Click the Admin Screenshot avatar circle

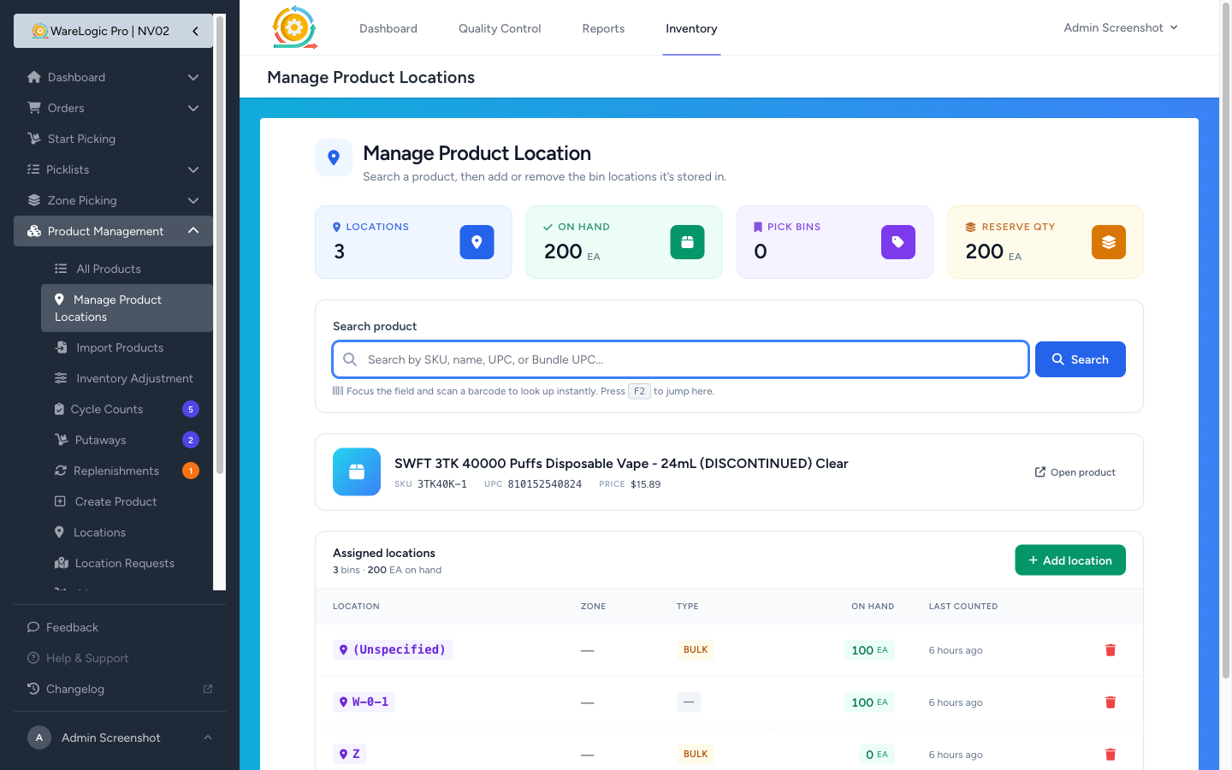[39, 737]
